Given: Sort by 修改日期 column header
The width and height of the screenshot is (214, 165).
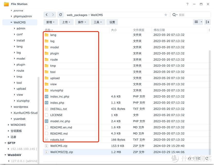Looking at the screenshot, I should tap(159, 30).
